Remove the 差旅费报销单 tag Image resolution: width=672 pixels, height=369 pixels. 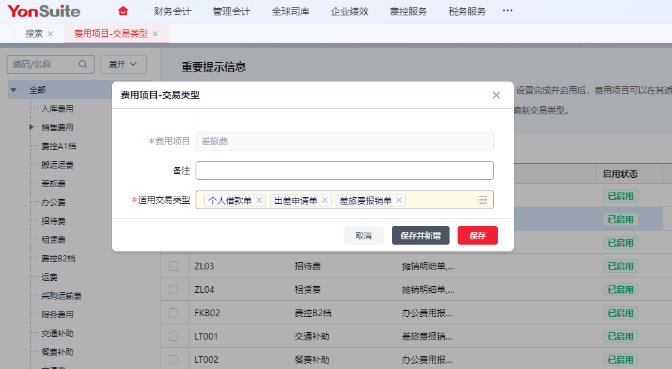tap(400, 200)
